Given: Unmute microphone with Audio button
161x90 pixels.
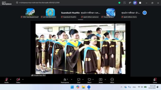Looking at the screenshot, I should 7,80.
